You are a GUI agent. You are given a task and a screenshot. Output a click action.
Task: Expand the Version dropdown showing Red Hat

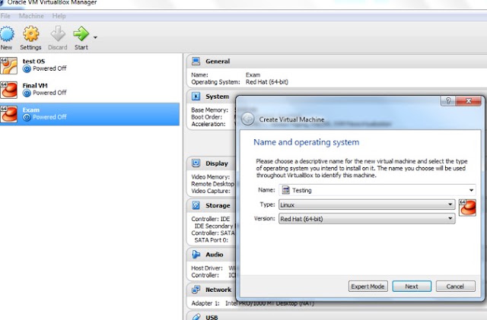click(367, 218)
